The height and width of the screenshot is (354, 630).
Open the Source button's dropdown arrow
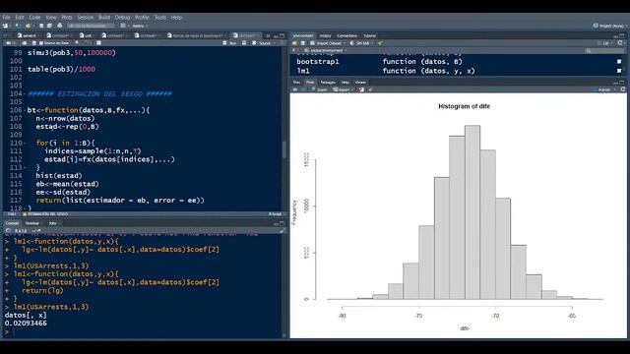coord(275,43)
